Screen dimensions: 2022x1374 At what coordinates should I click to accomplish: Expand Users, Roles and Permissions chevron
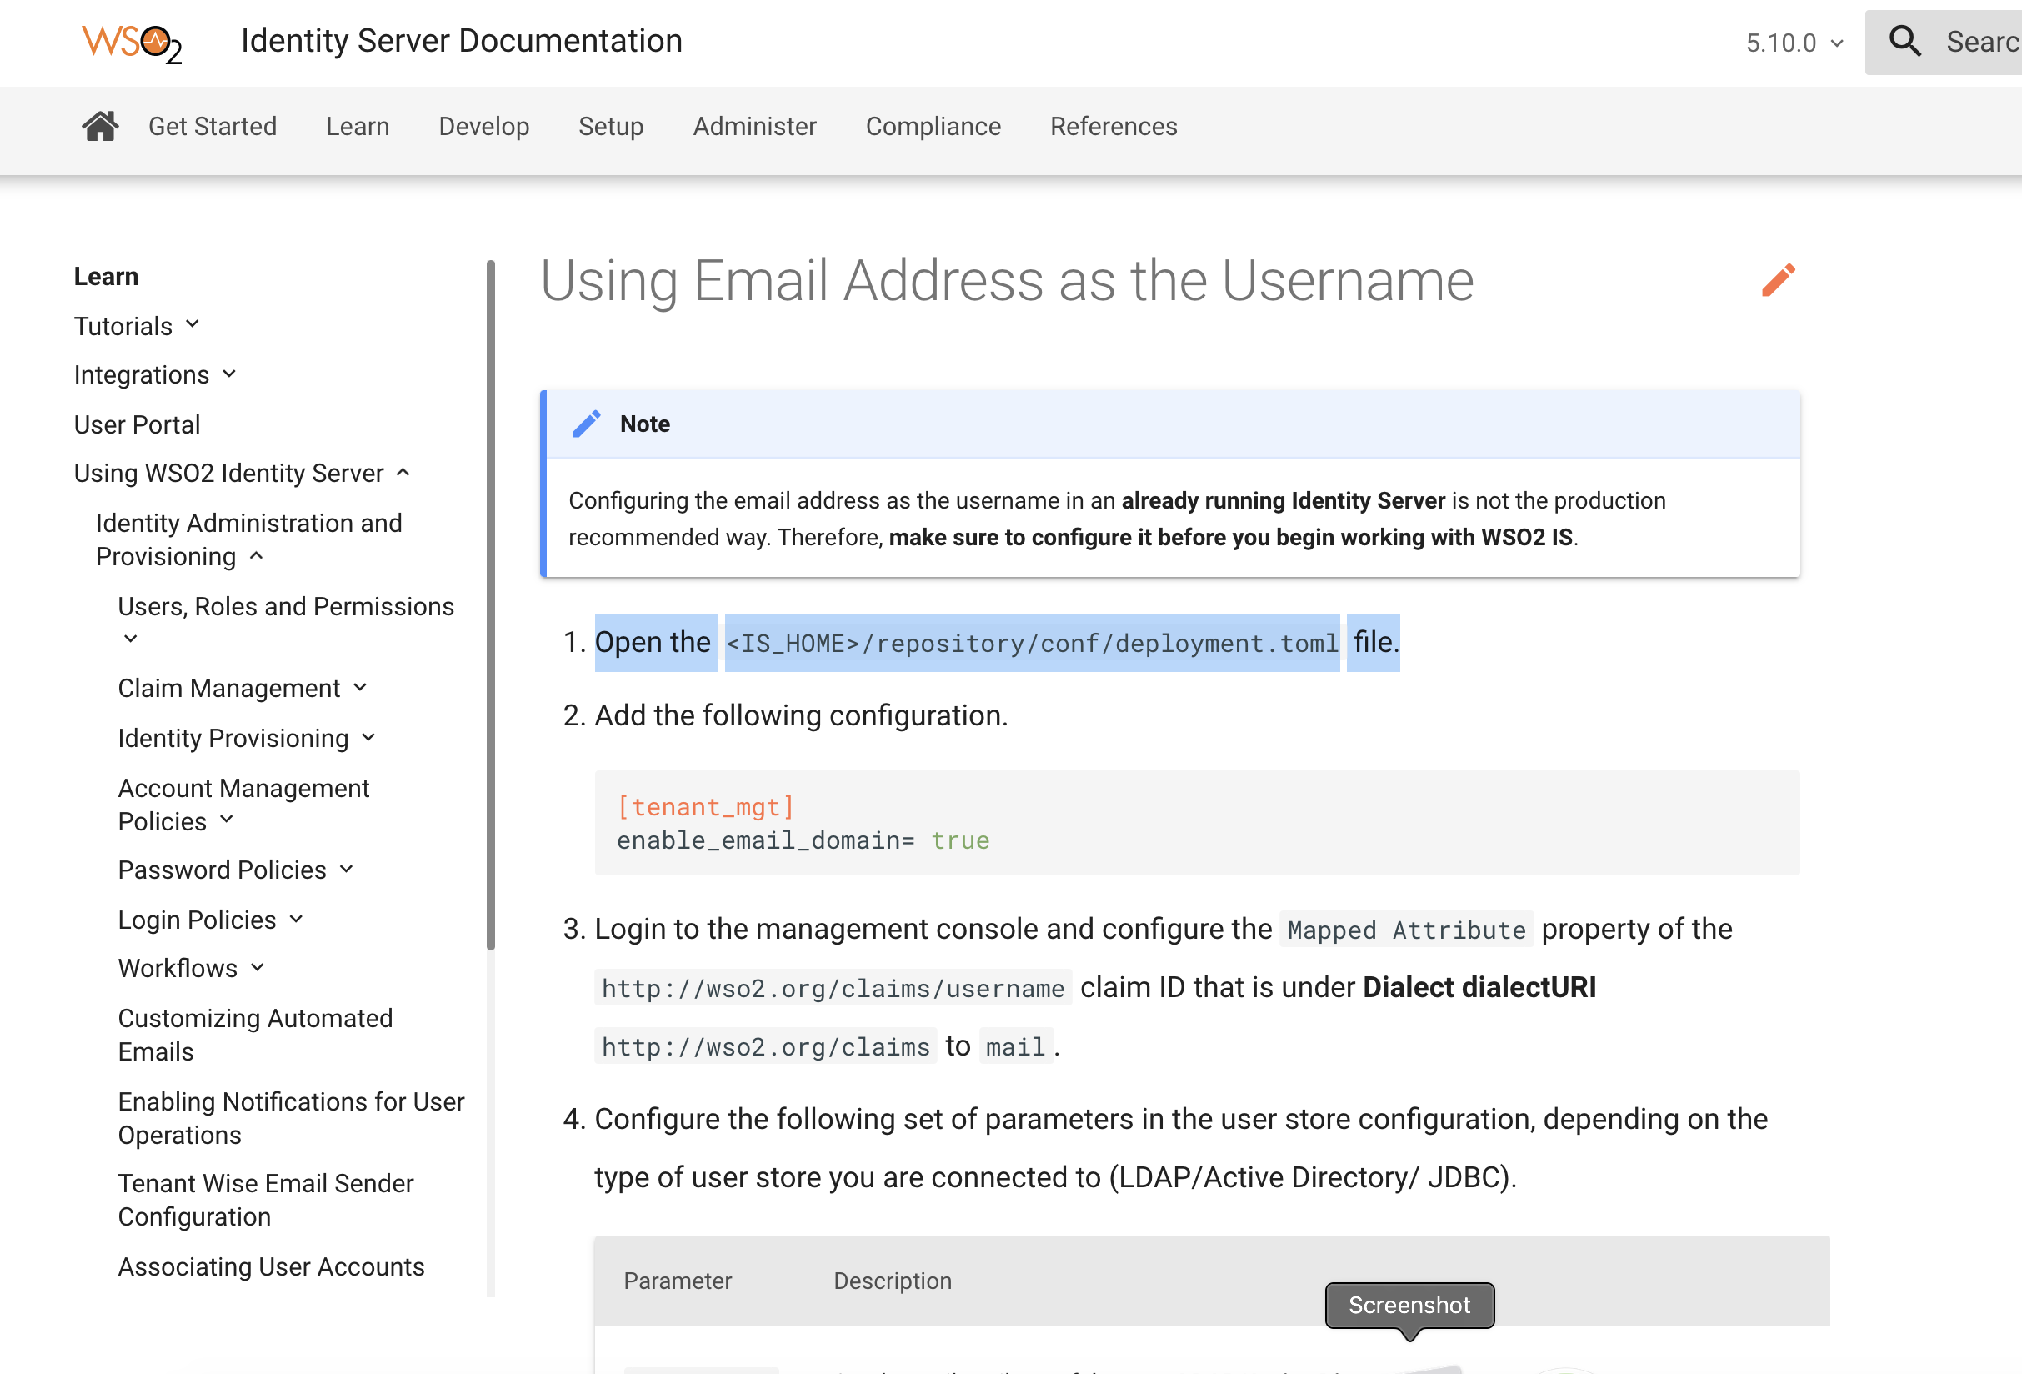pos(131,638)
